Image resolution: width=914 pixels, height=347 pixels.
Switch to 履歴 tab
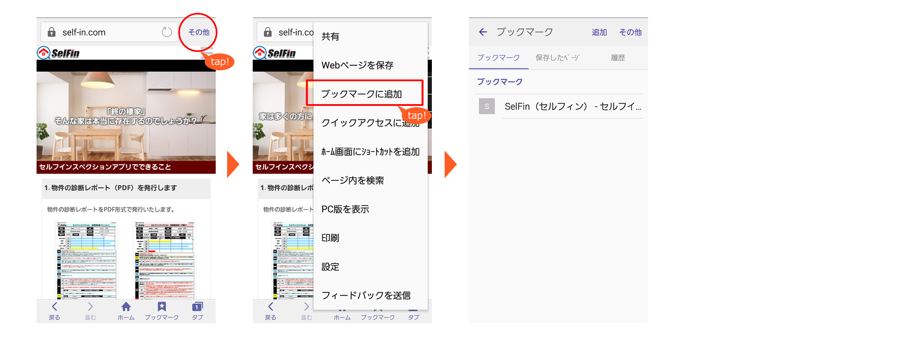(x=618, y=58)
